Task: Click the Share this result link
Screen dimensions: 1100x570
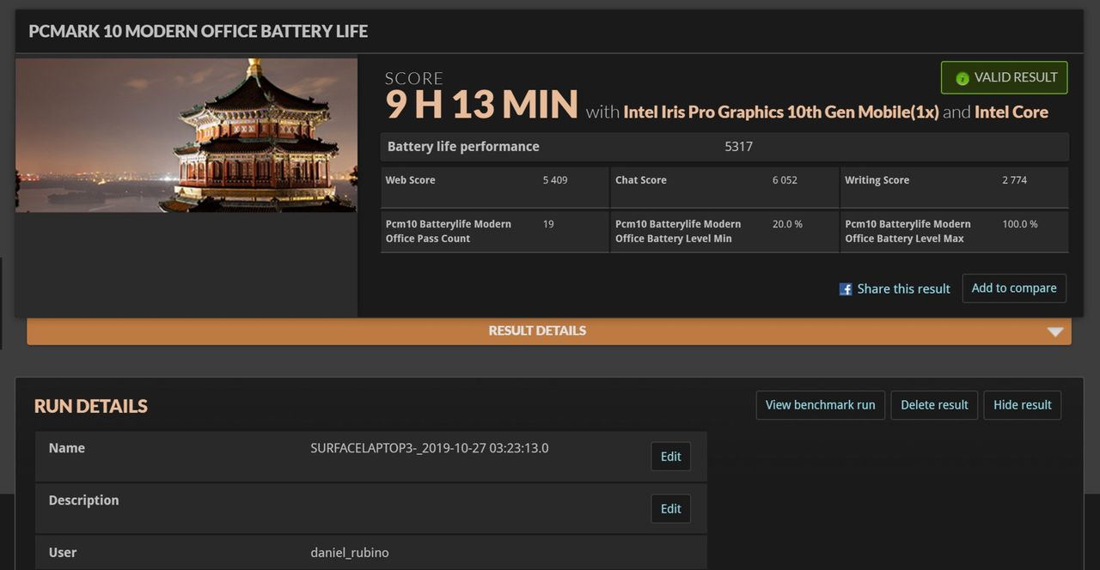Action: tap(903, 289)
